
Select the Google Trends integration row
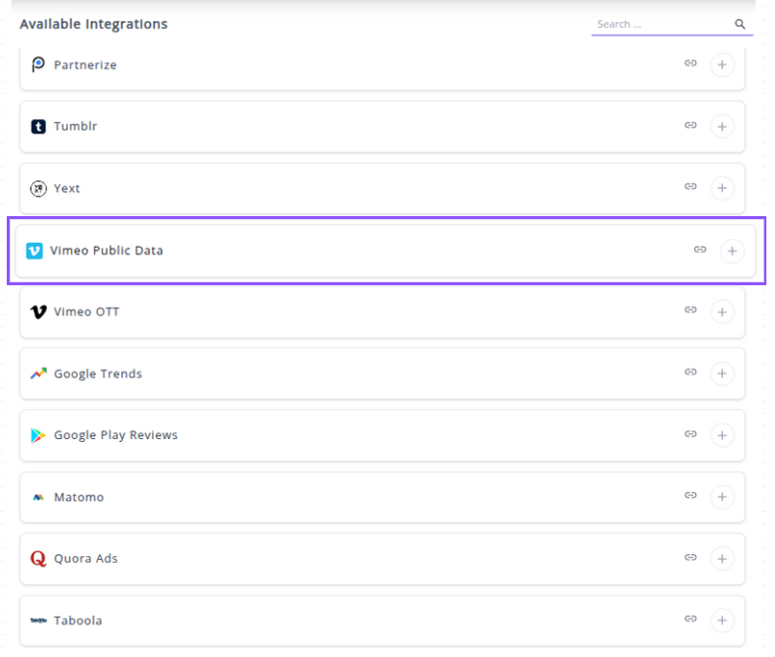385,374
